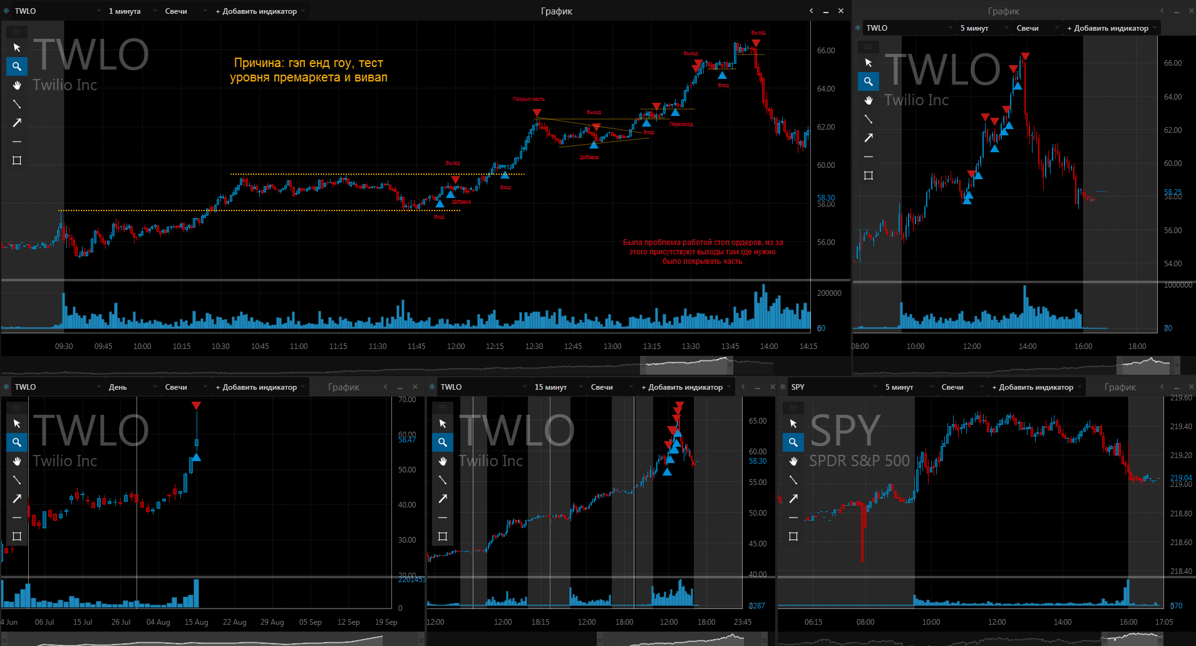Click '+ Добавить индикатор' in 5-minute TWLO chart

pos(1111,28)
